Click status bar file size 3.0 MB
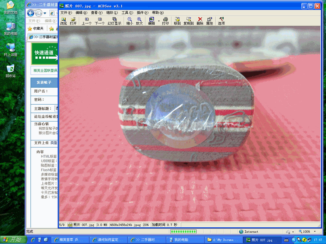Viewport: 326px width, 244px height. click(102, 225)
